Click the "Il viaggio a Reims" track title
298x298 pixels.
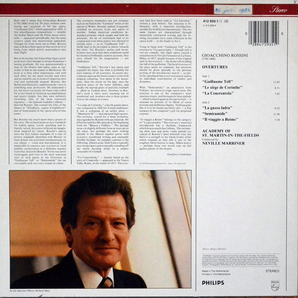(220, 120)
